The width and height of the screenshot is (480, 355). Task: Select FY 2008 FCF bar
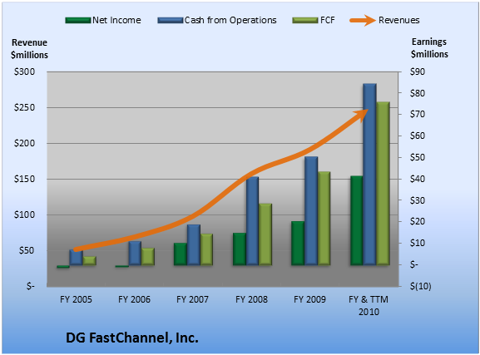[265, 234]
